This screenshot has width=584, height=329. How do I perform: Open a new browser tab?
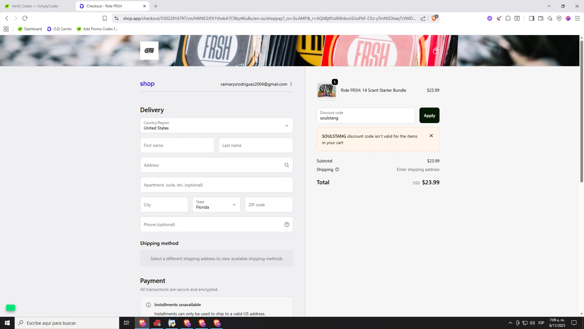click(156, 6)
